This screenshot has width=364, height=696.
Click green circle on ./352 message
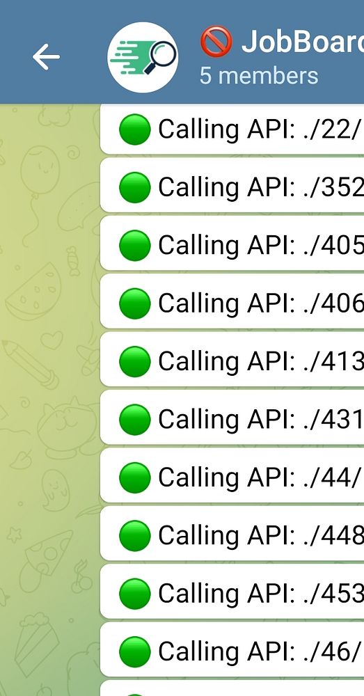click(x=135, y=187)
